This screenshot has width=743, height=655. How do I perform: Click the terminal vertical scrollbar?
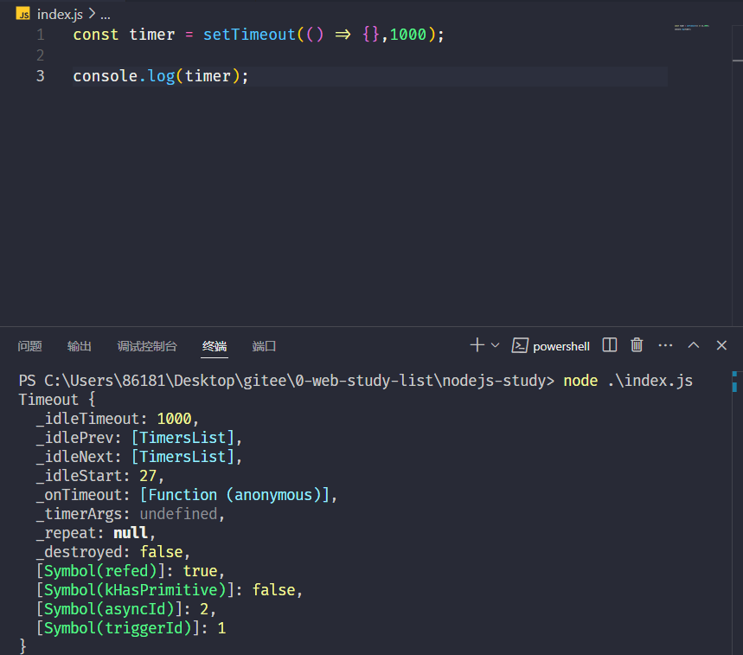pyautogui.click(x=736, y=513)
